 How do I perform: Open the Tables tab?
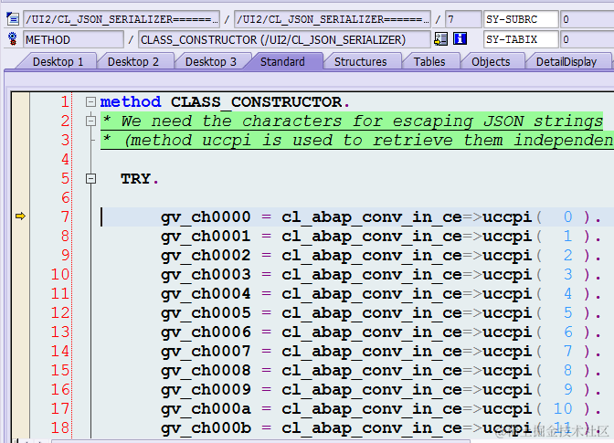click(429, 61)
